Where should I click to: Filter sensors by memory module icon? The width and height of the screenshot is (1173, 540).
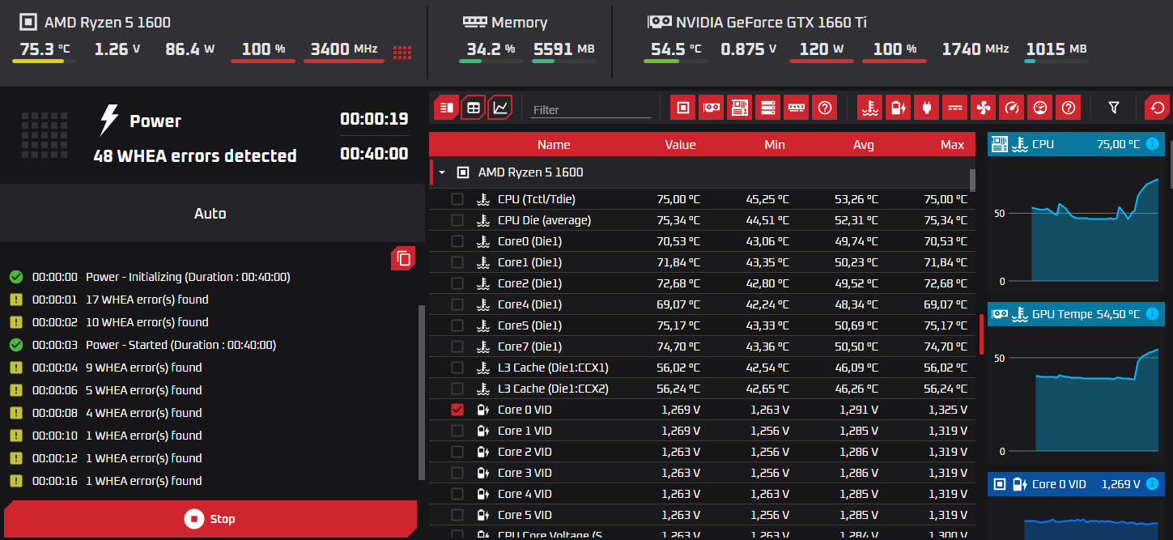pyautogui.click(x=797, y=107)
